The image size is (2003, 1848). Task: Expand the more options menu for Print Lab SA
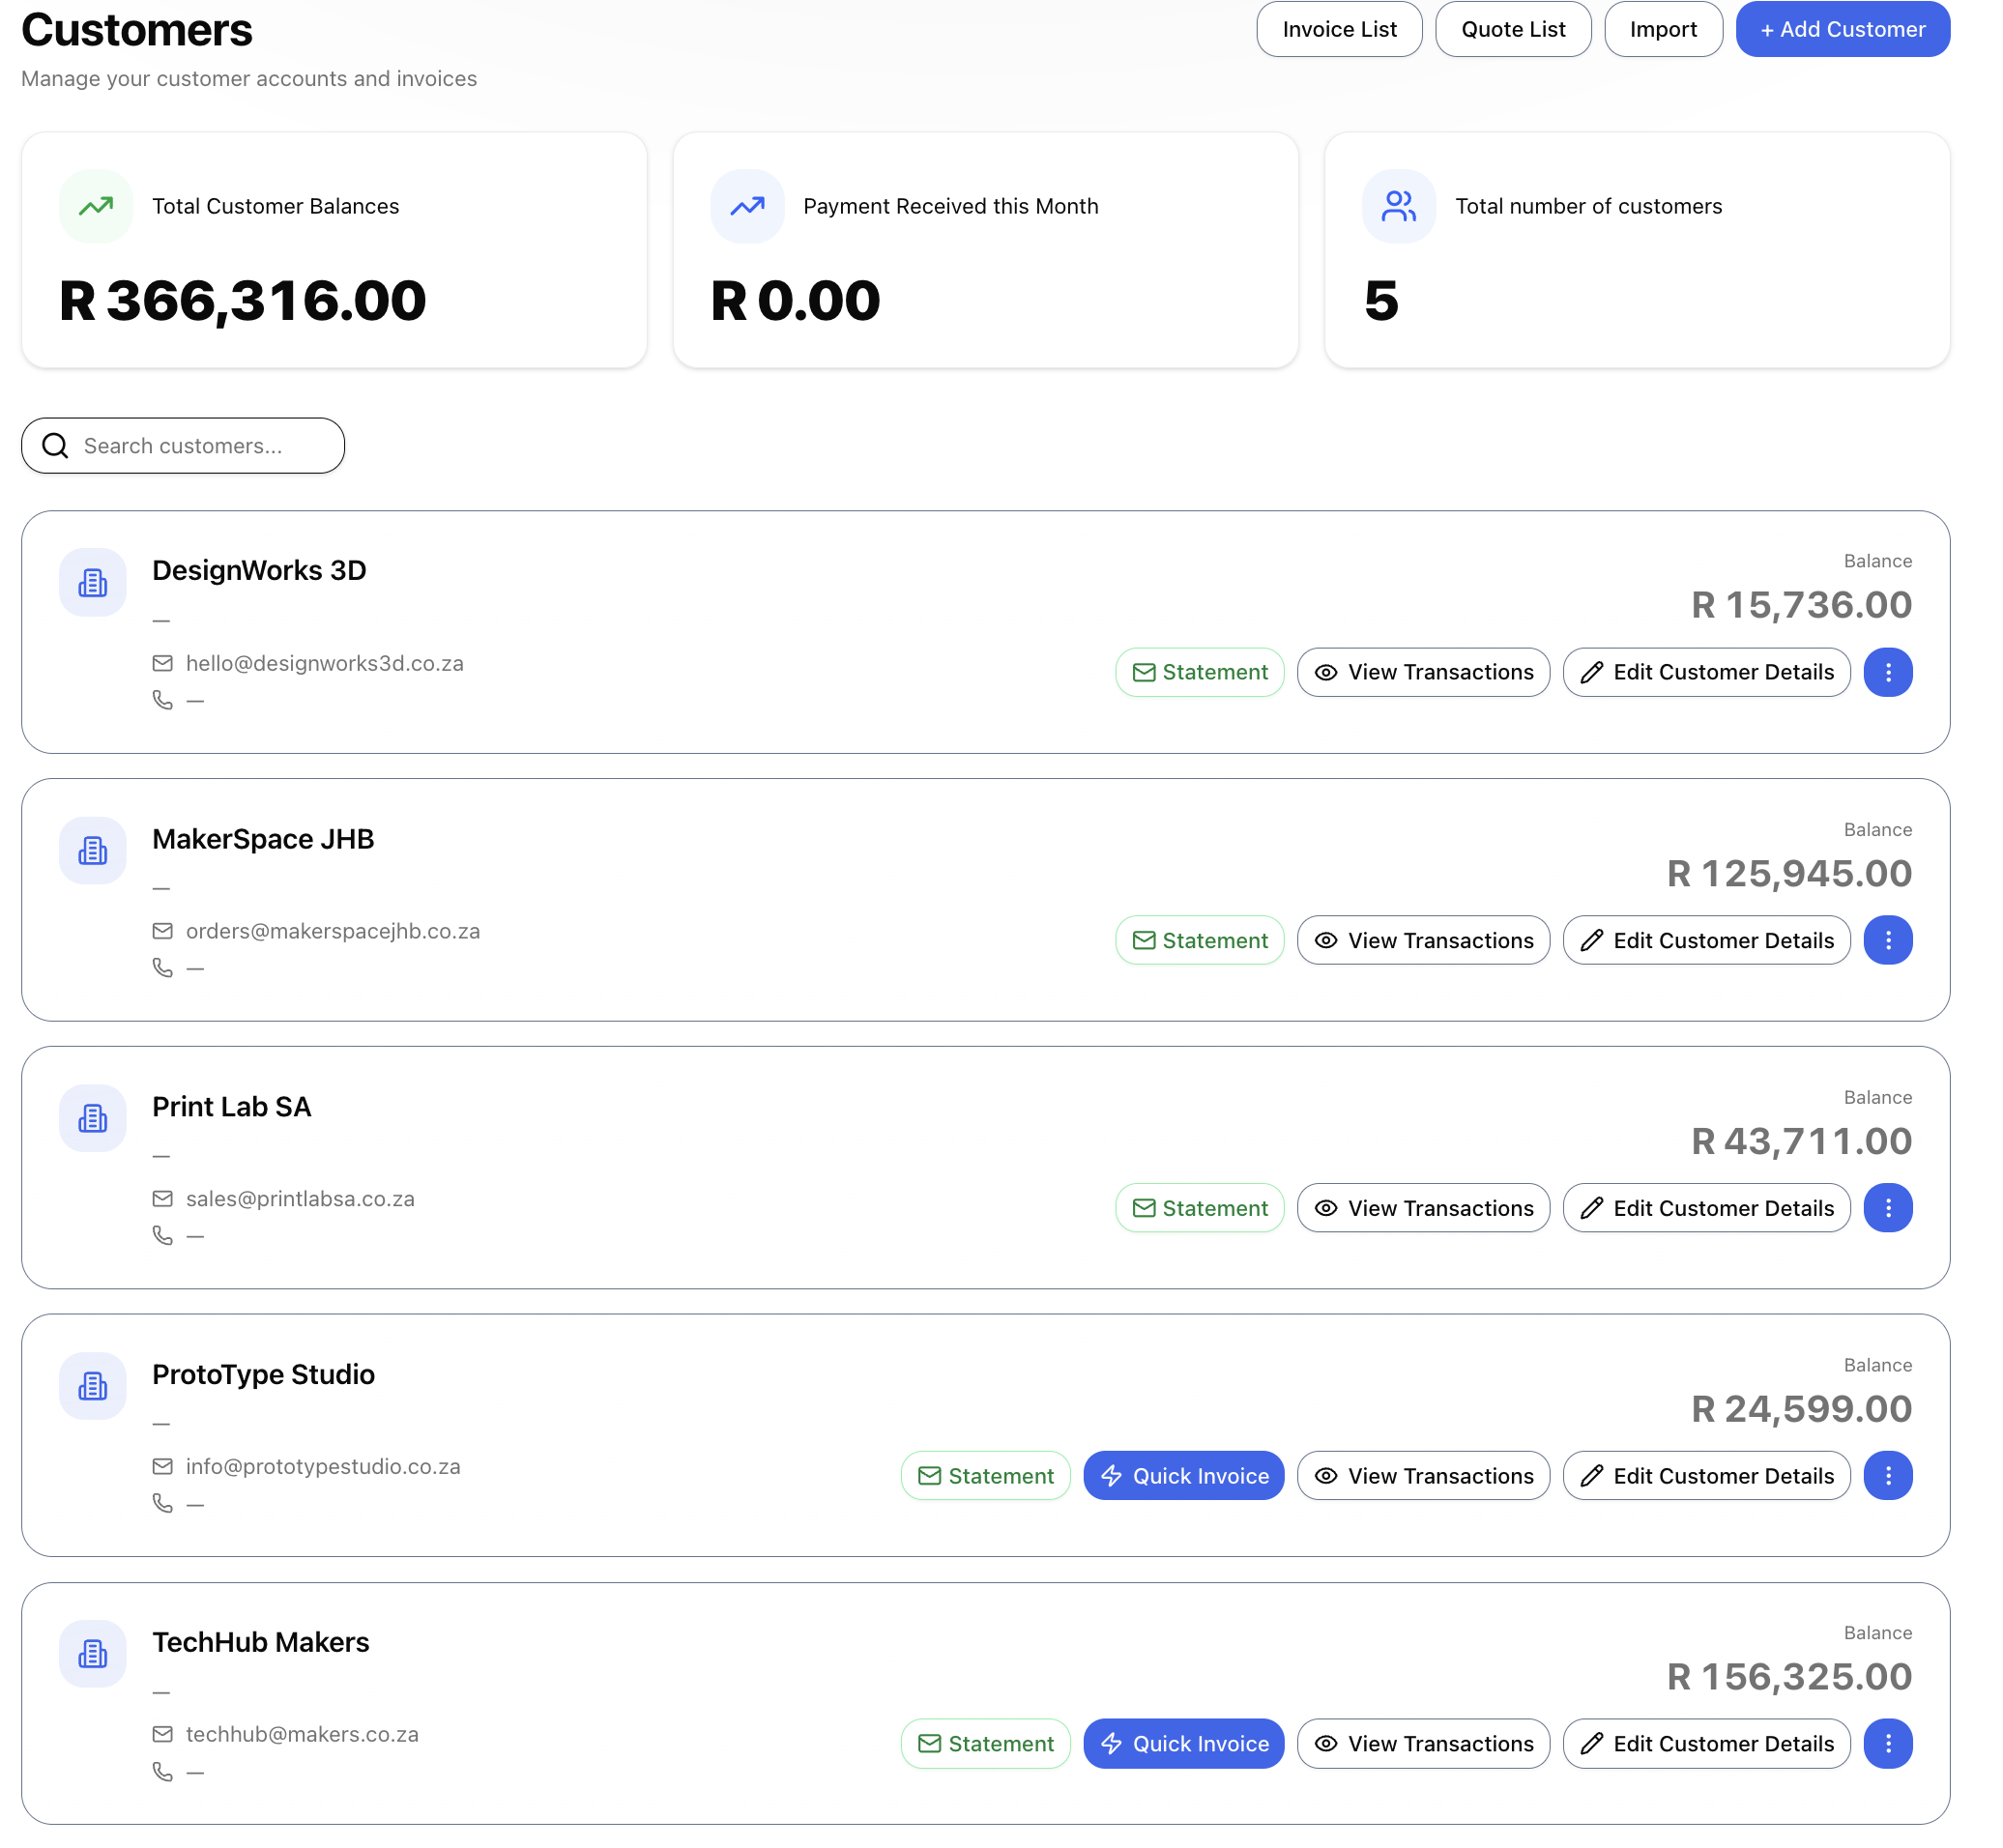[x=1888, y=1208]
